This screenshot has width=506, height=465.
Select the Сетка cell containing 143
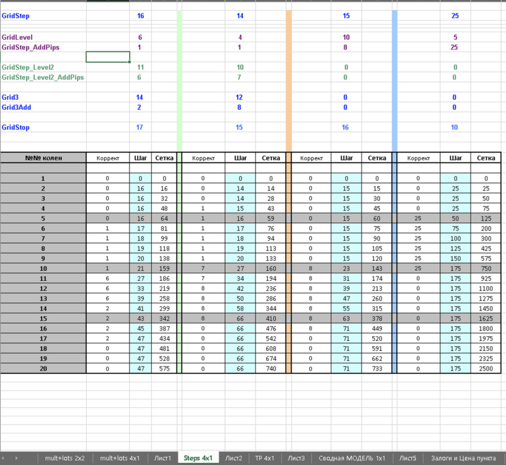[377, 268]
